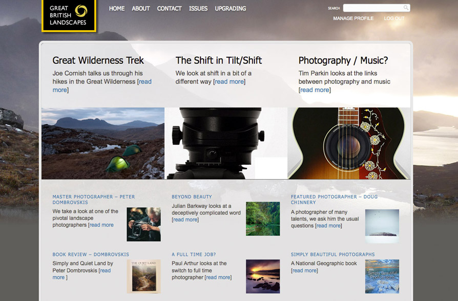The width and height of the screenshot is (458, 301).
Task: Click the search magnifier icon
Action: (x=406, y=8)
